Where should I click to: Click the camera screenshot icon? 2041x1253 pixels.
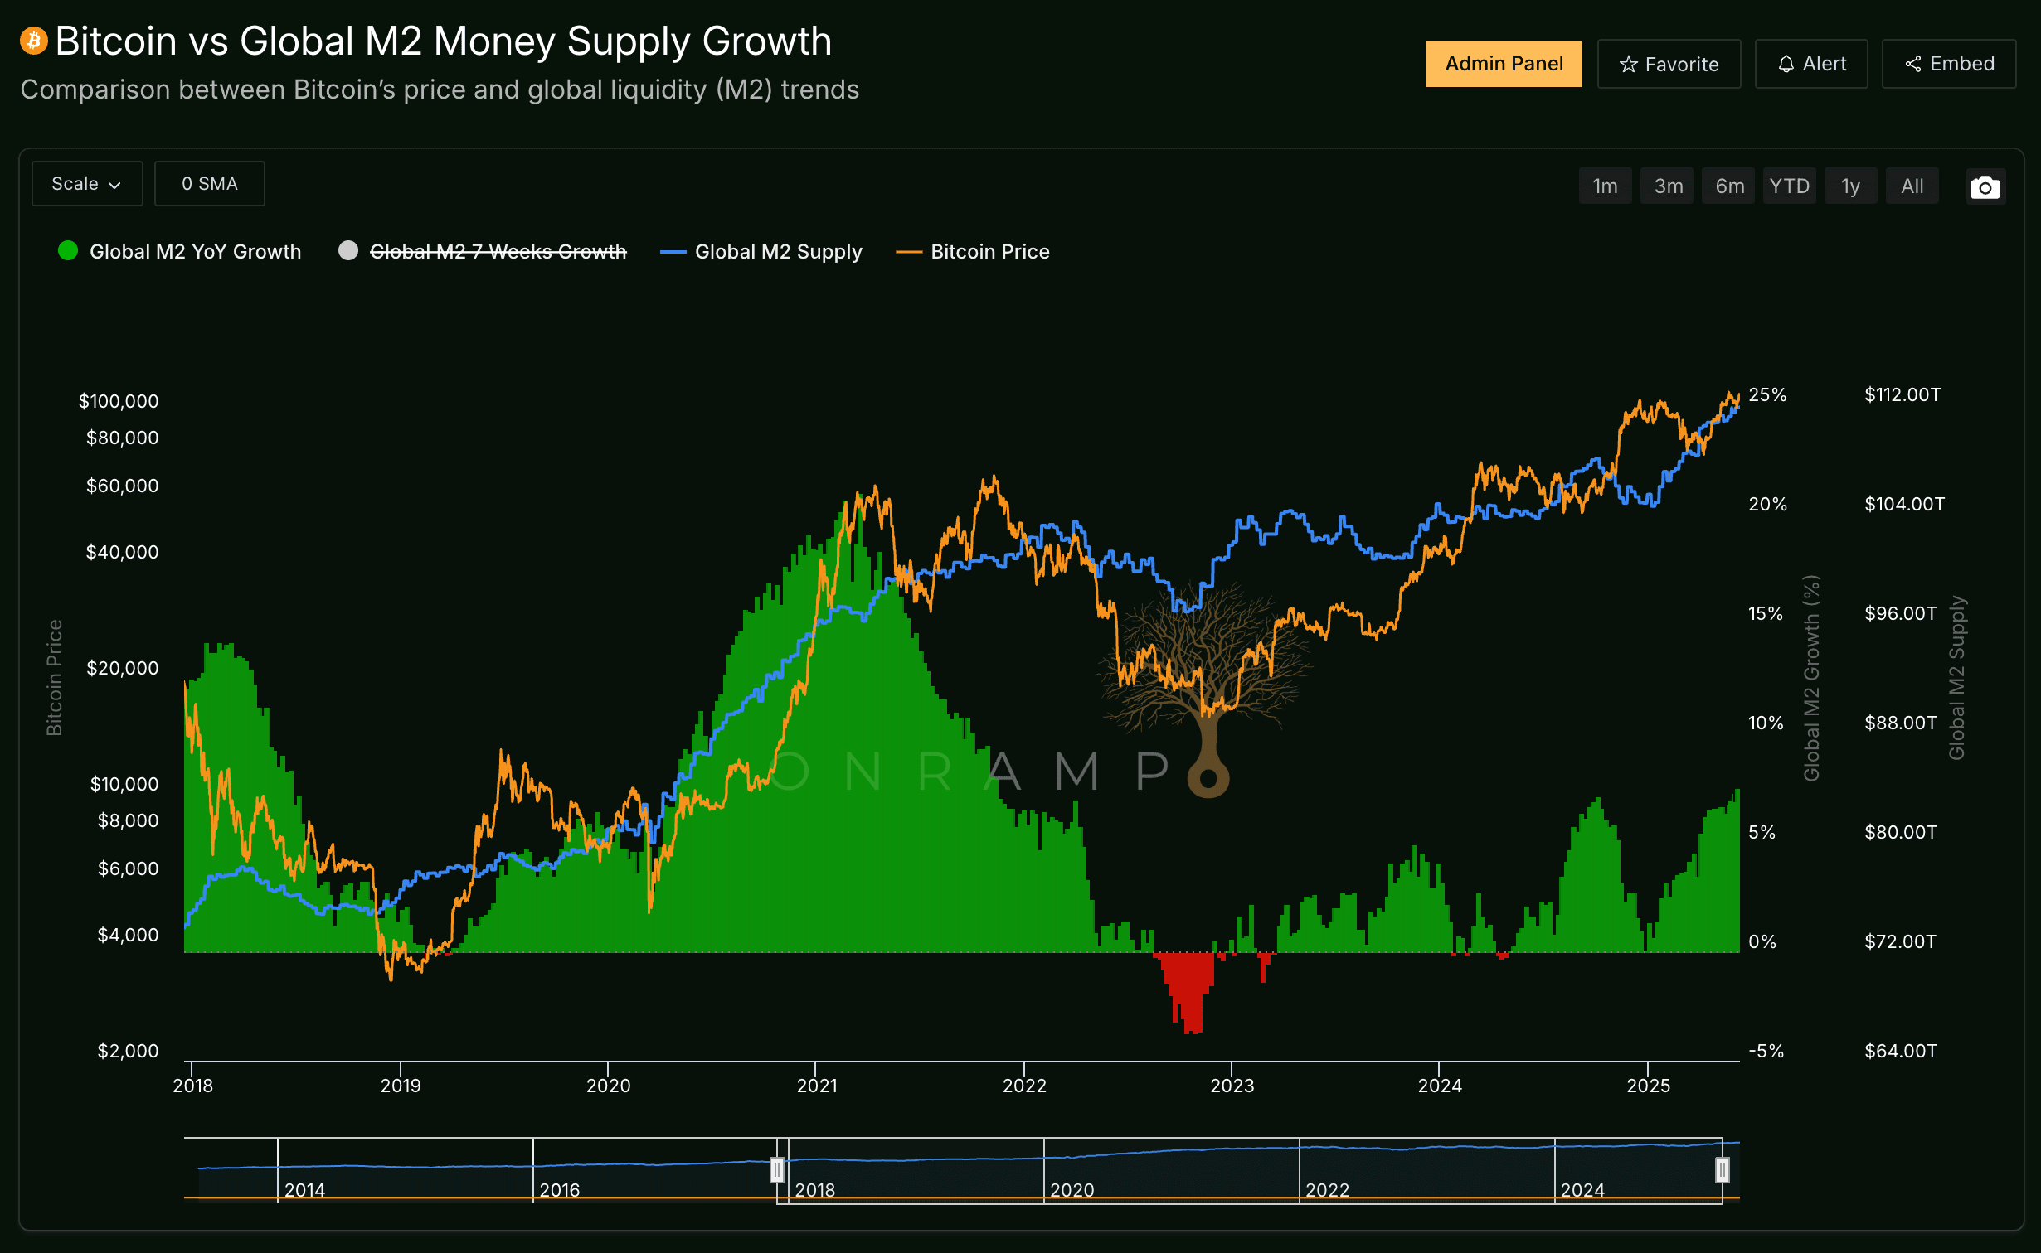tap(1985, 187)
